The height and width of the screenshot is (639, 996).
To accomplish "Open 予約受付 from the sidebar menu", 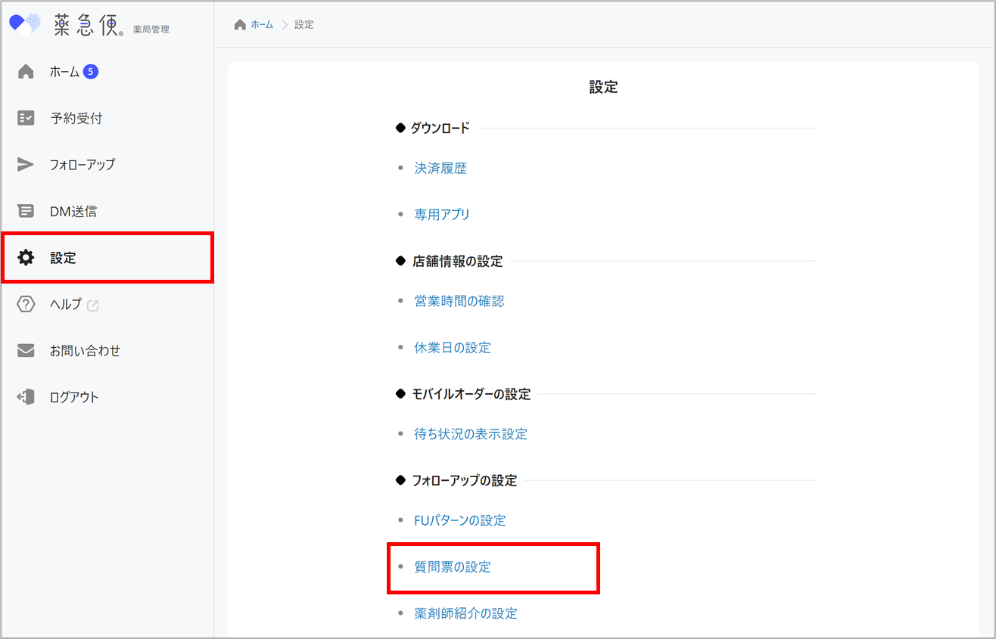I will [76, 118].
